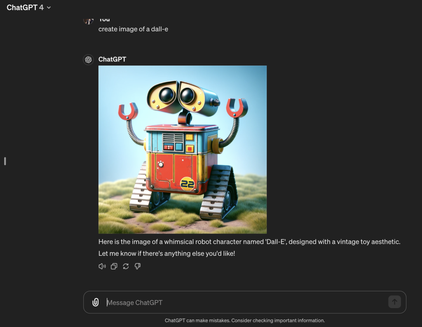Toggle the sidebar using the left edge handle
The width and height of the screenshot is (422, 327).
(x=5, y=161)
